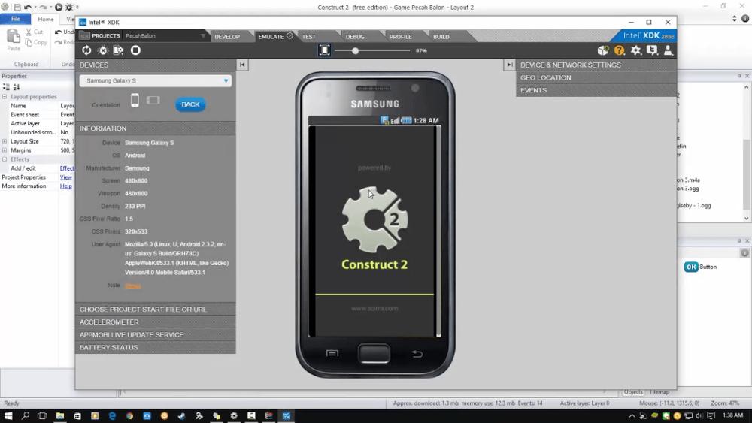Open Task View on the taskbar

[42, 415]
